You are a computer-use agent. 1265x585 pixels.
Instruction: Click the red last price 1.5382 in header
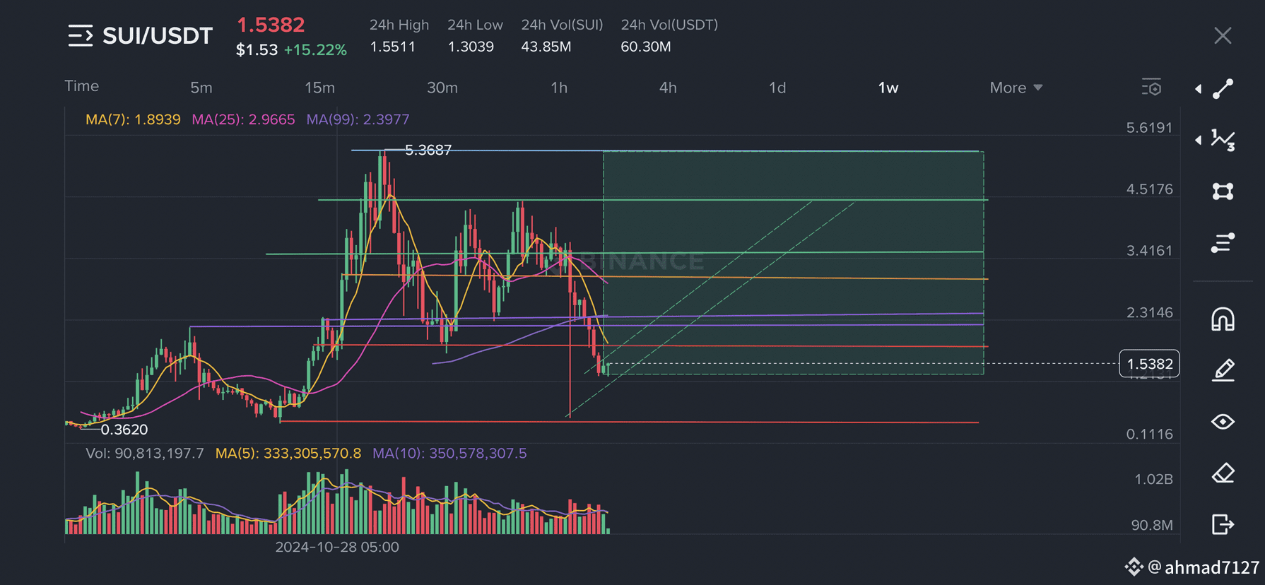[x=271, y=25]
